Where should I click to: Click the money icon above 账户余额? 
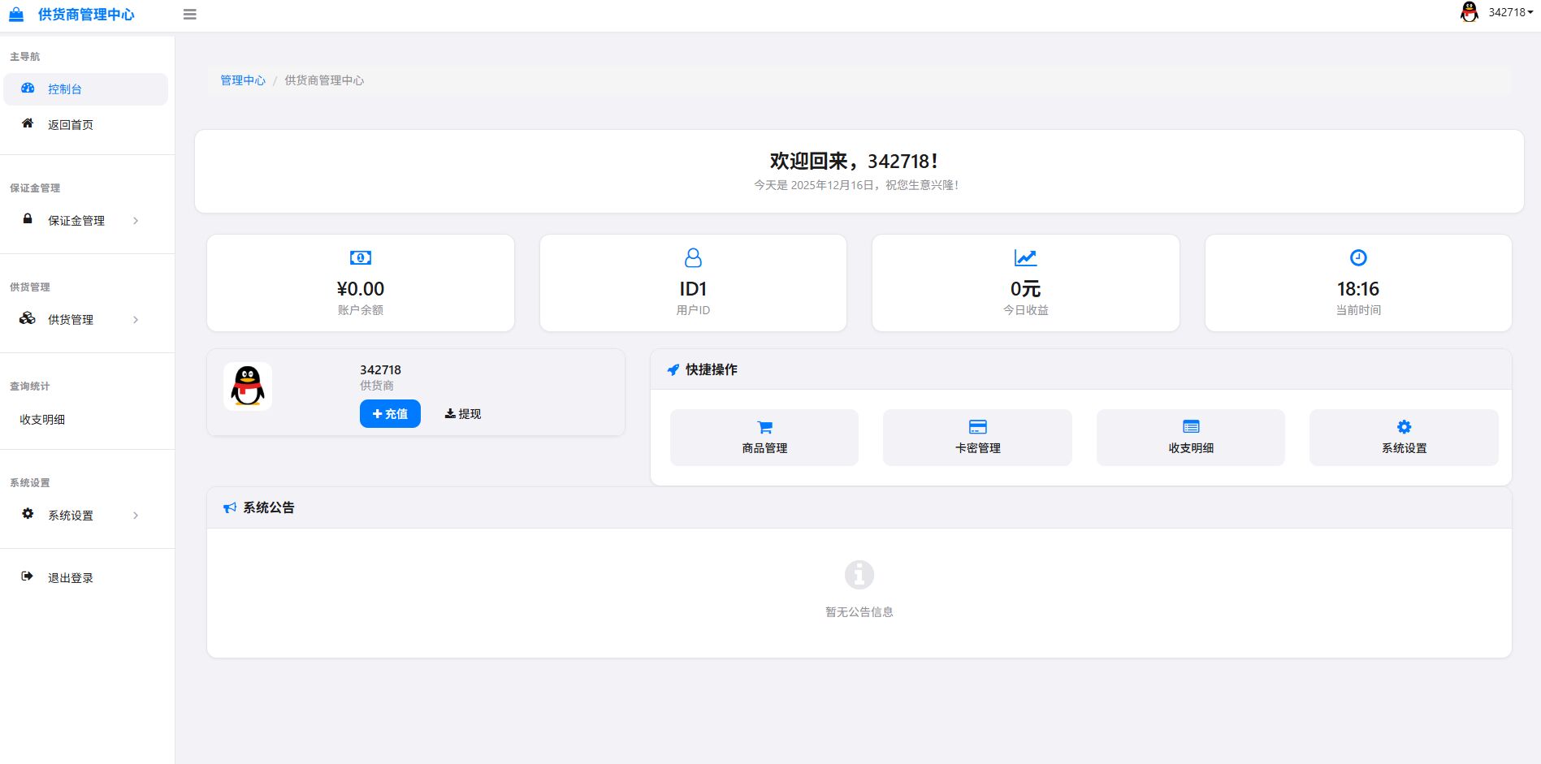click(361, 258)
